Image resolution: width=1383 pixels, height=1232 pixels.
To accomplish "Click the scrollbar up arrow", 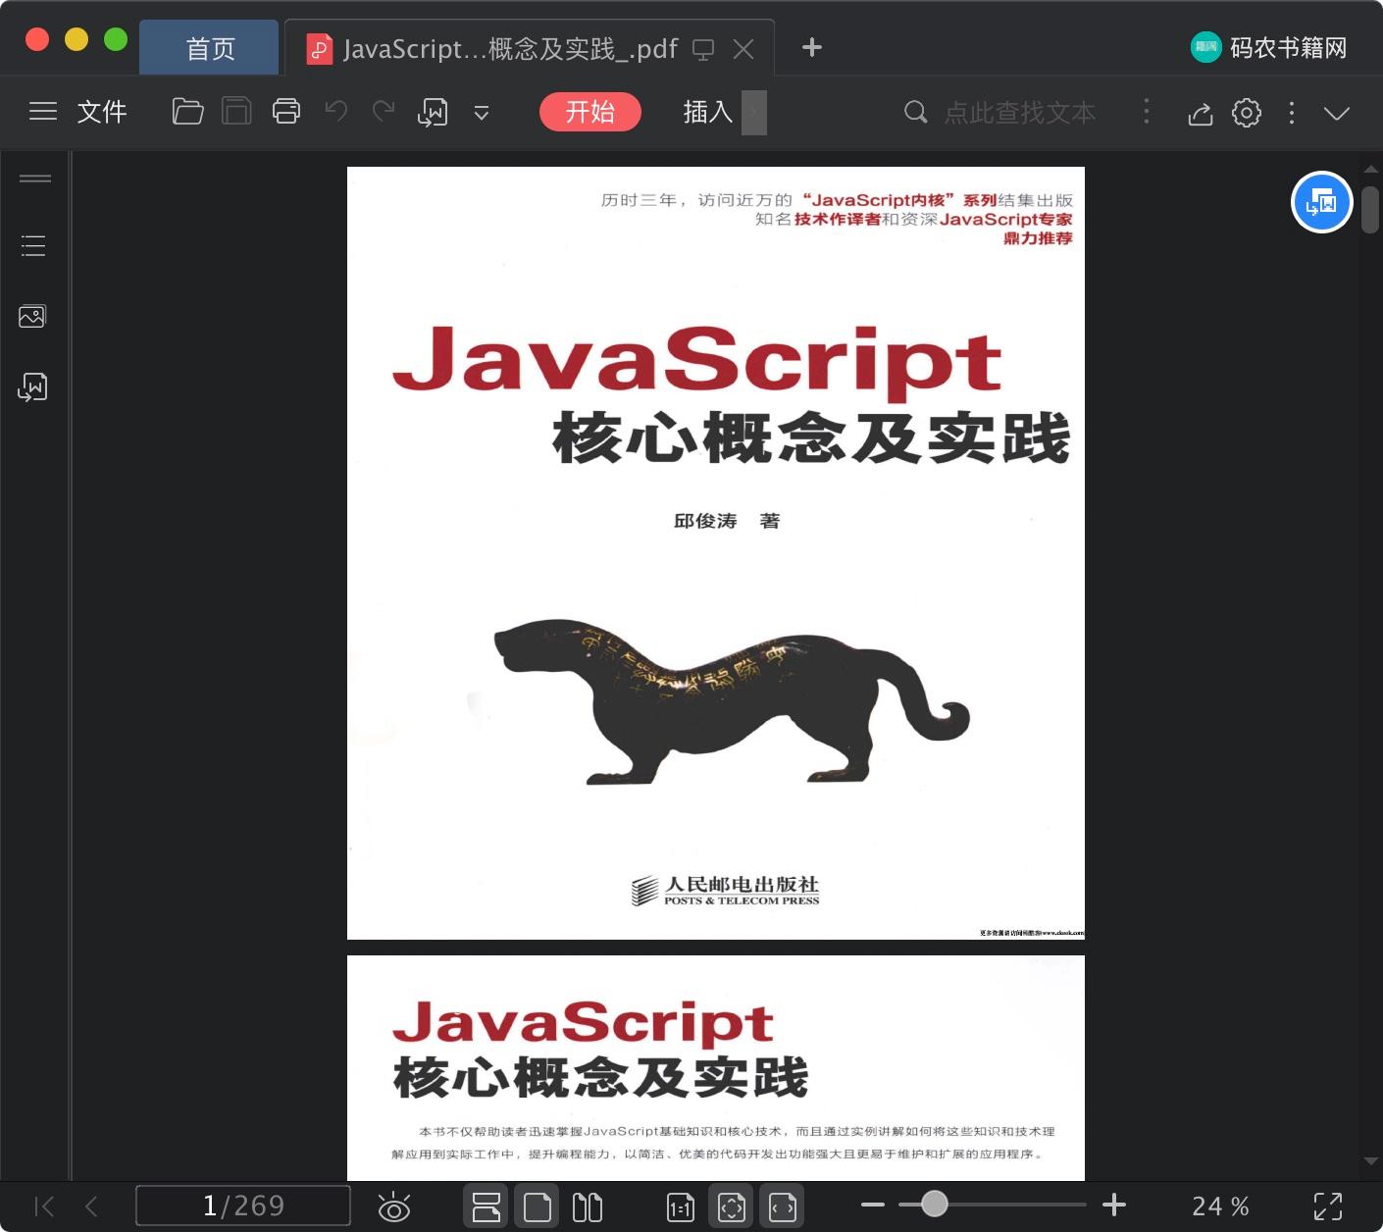I will click(1370, 169).
